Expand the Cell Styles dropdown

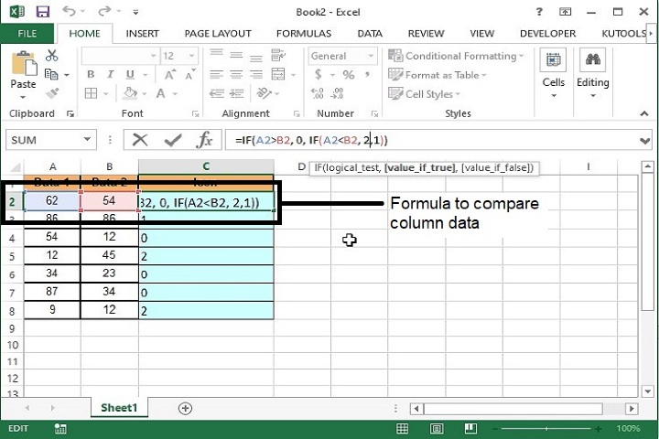coord(458,94)
